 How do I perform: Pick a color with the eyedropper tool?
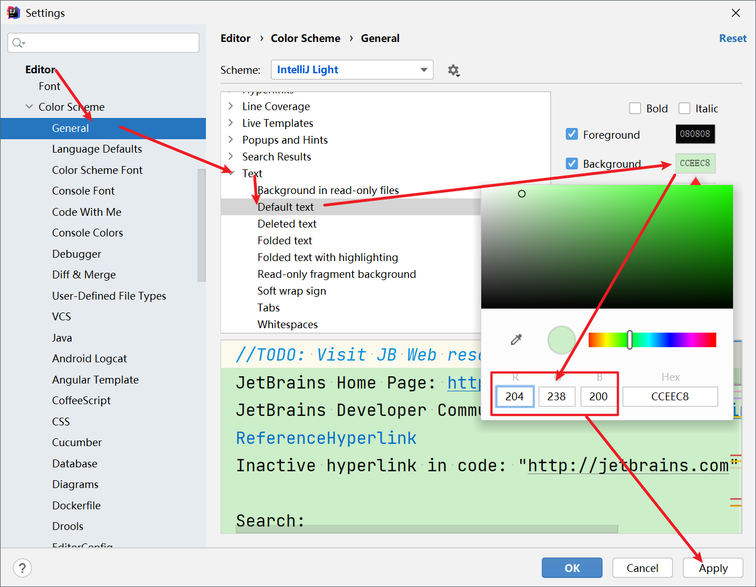point(516,339)
